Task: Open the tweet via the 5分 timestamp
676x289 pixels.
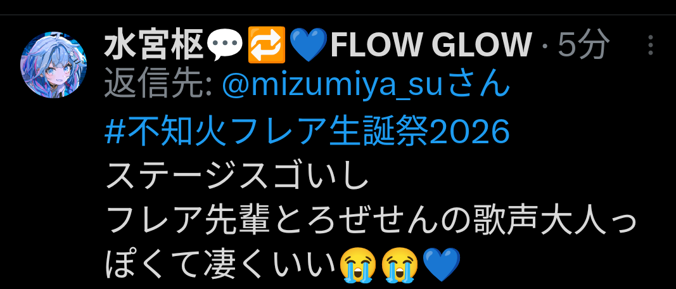Action: point(584,44)
